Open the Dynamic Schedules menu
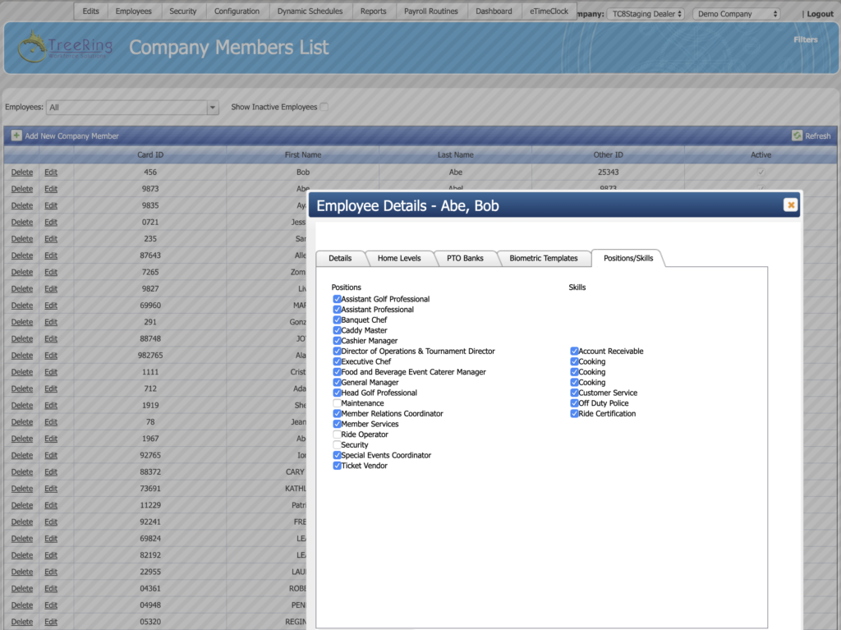 click(310, 11)
